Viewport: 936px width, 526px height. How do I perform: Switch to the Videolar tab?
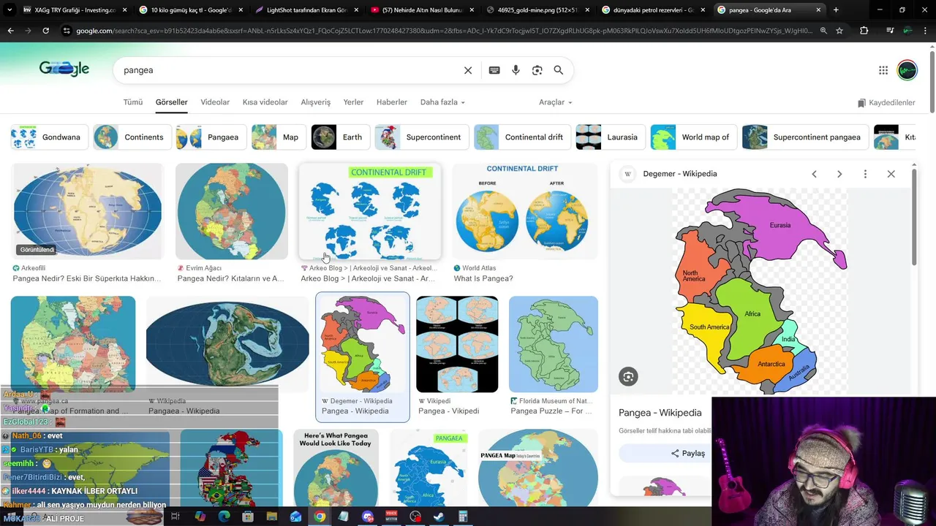(x=215, y=102)
